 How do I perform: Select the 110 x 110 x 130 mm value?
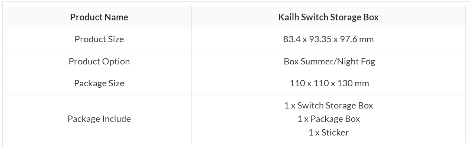tap(329, 83)
